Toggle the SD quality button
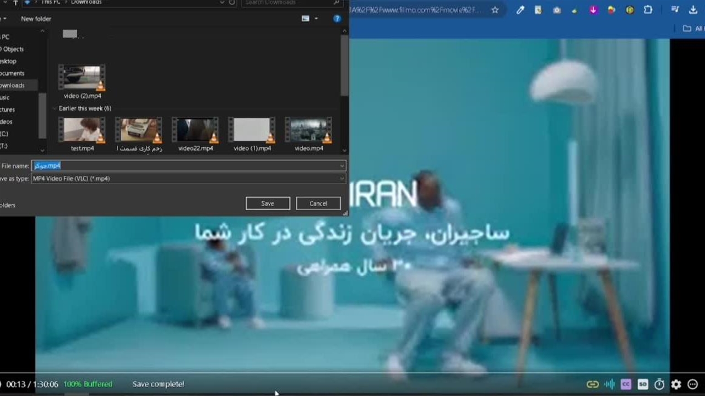The image size is (705, 396). (x=643, y=384)
